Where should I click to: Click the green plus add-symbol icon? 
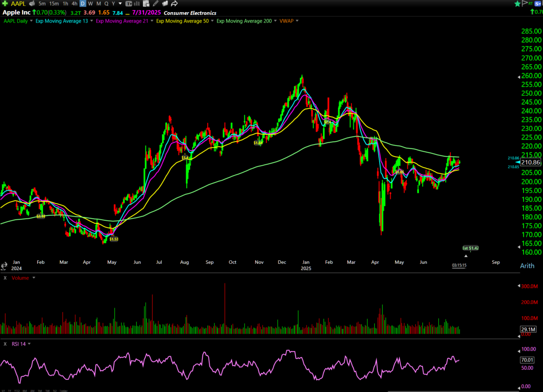(x=5, y=3)
